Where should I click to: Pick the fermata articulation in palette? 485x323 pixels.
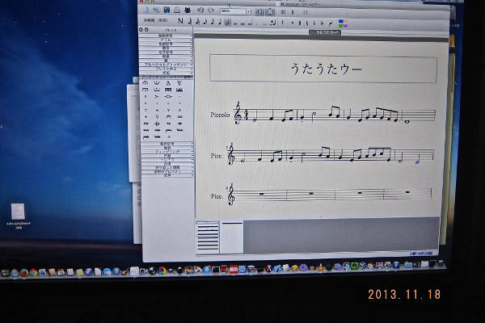click(x=145, y=83)
